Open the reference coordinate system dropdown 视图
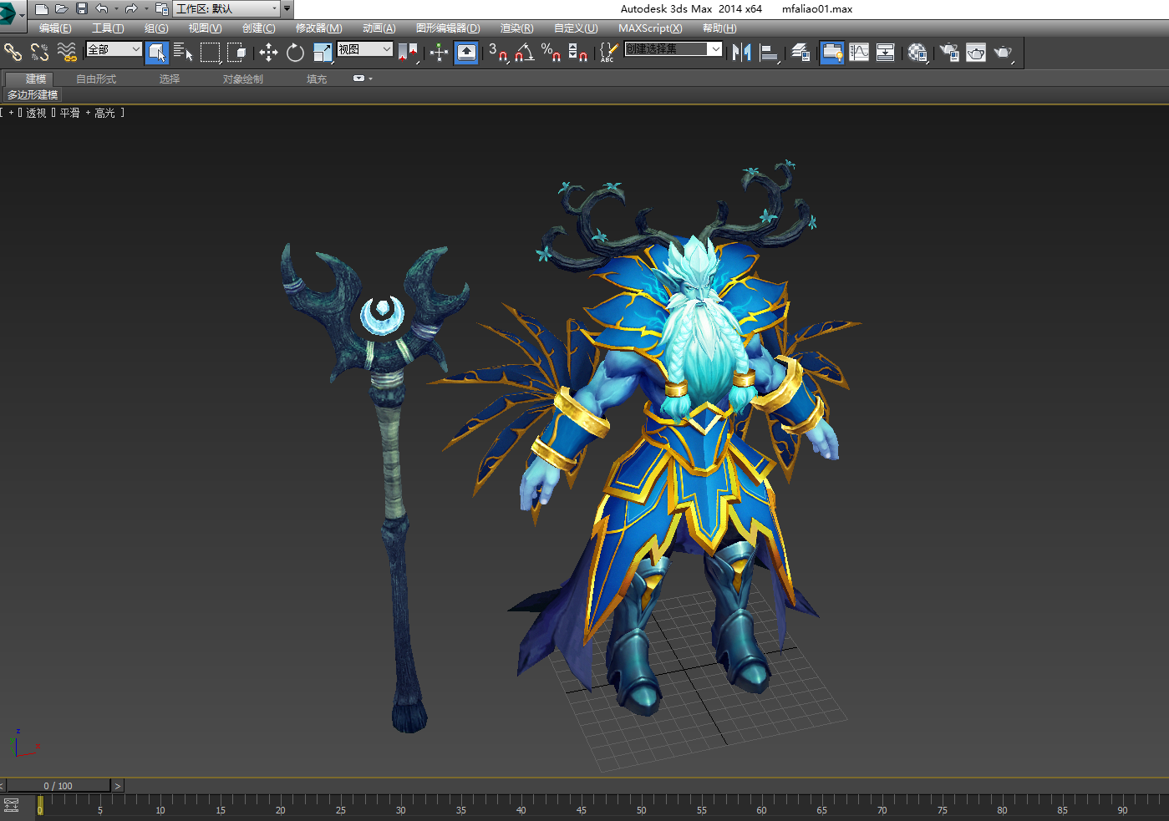Image resolution: width=1169 pixels, height=821 pixels. (x=364, y=49)
